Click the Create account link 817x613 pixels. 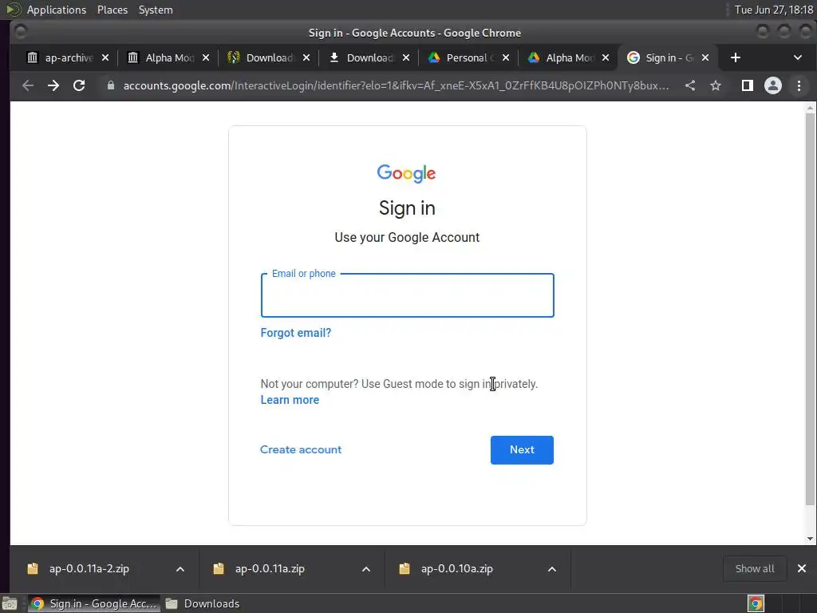301,449
